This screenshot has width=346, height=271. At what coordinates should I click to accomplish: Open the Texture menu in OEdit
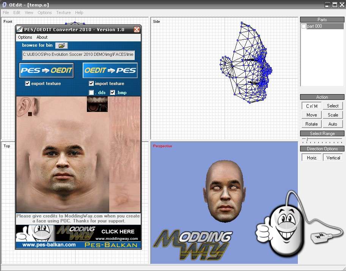coord(63,13)
